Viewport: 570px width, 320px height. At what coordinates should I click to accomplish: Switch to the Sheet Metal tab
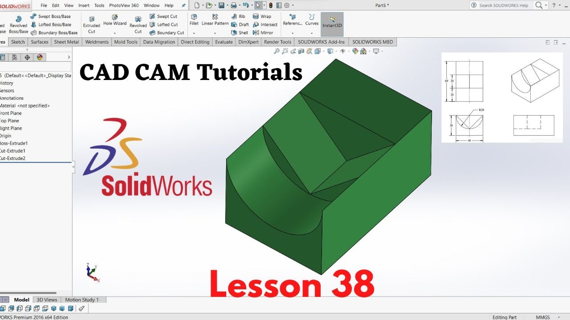pyautogui.click(x=66, y=42)
